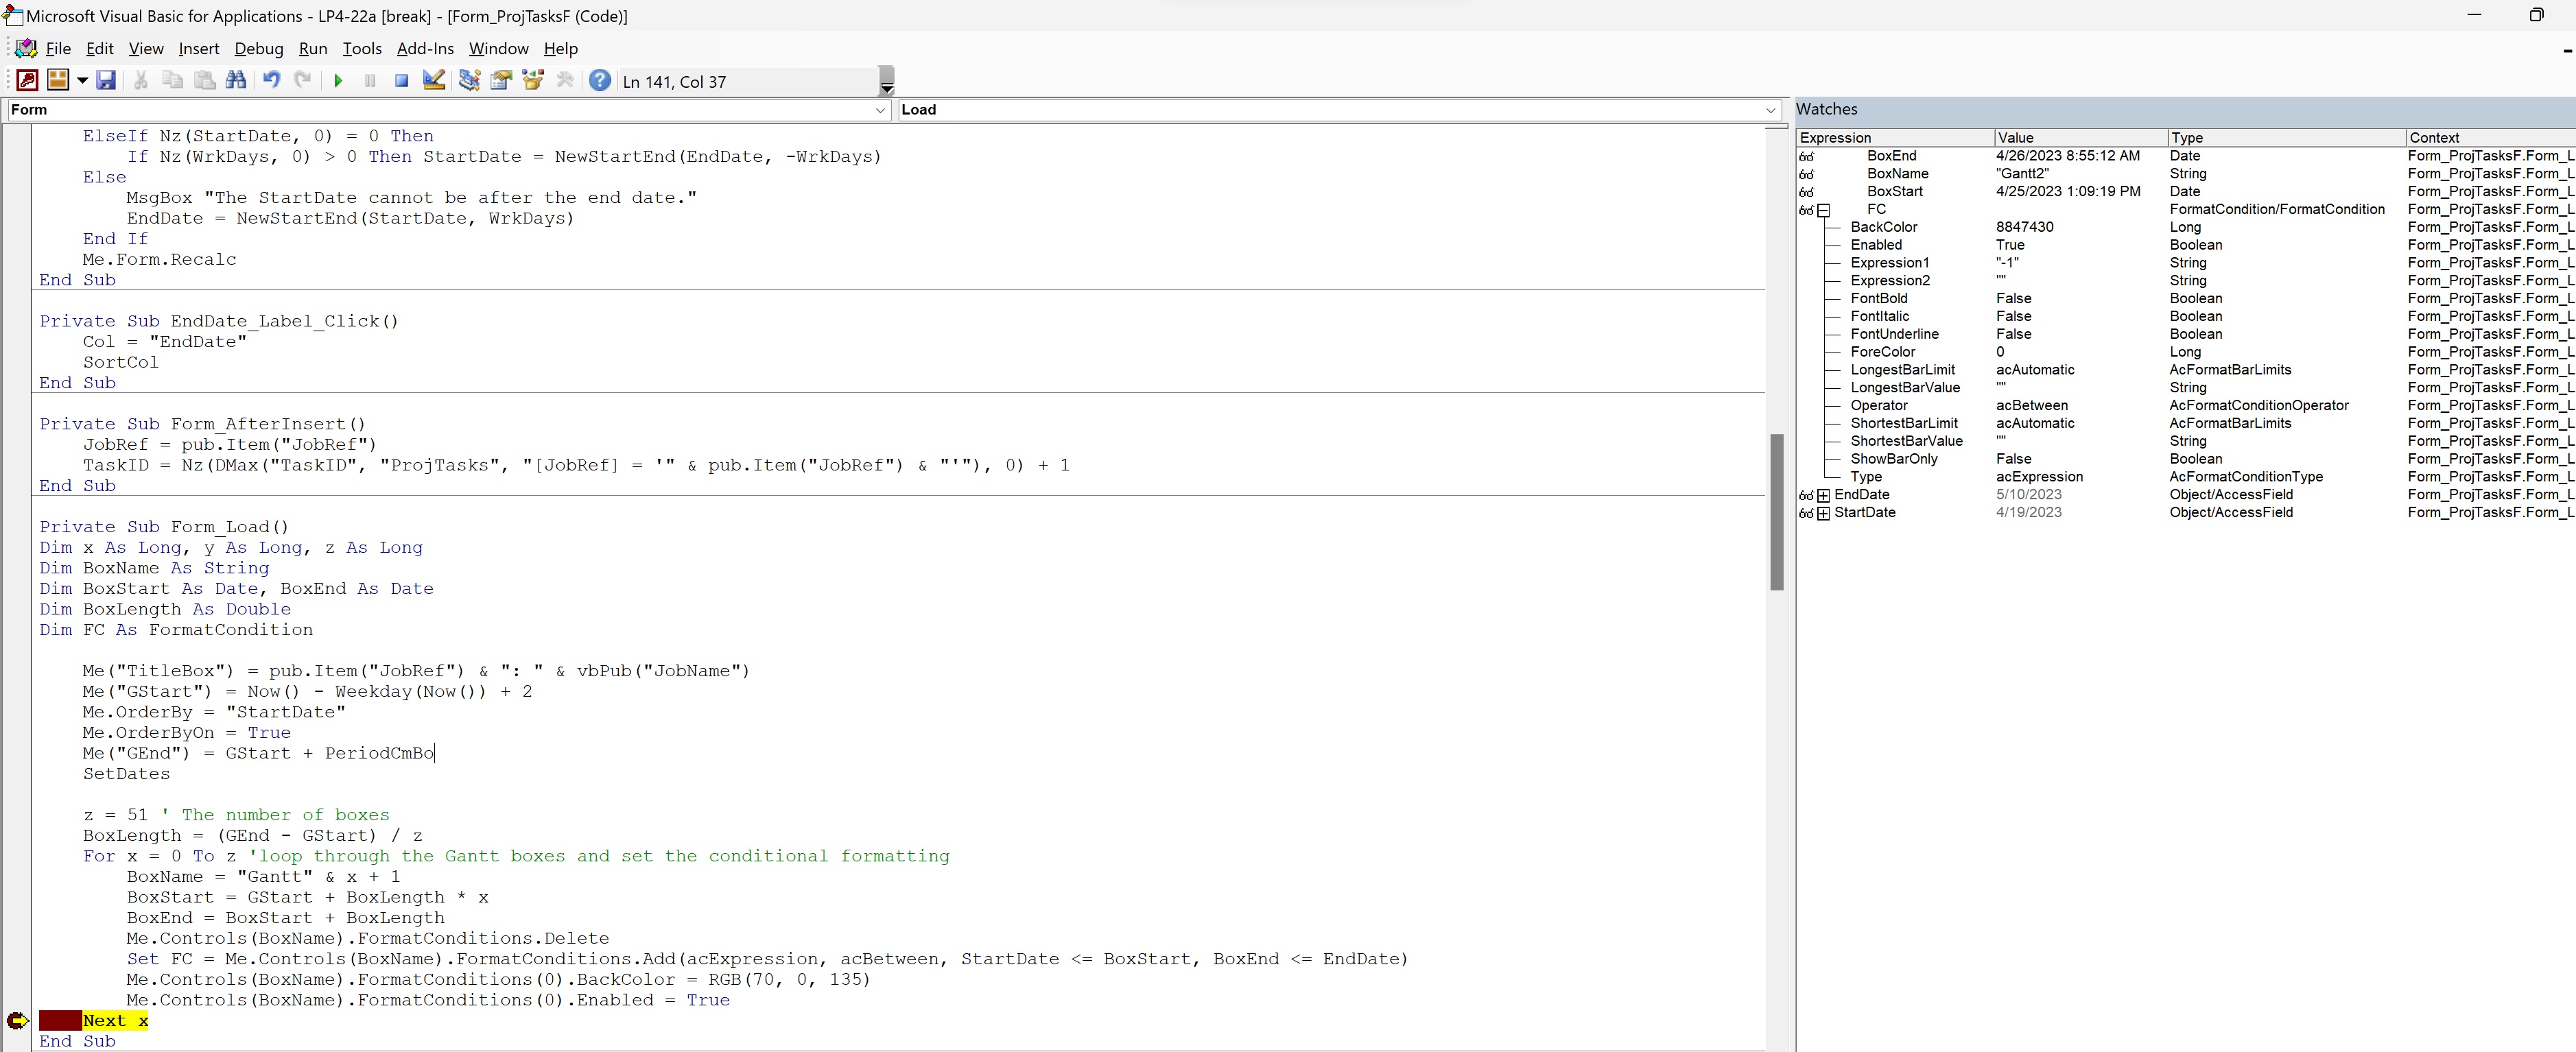Open the Debug menu
2576x1052 pixels.
(258, 49)
